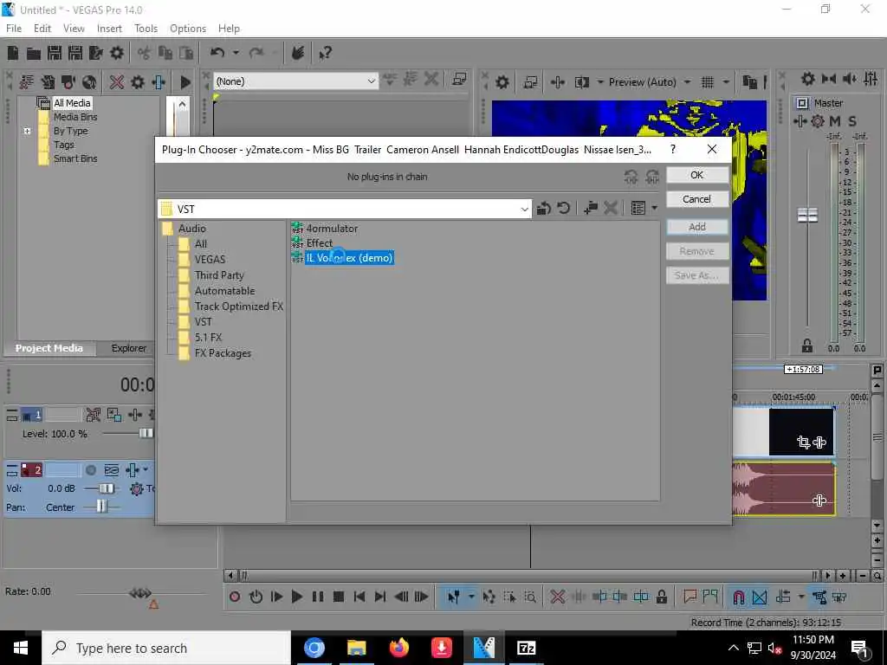Open overlays dropdown arrow in preview
887x665 pixels.
point(726,82)
